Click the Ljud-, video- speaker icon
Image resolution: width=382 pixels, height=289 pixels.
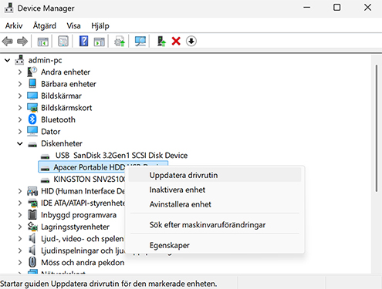32,239
